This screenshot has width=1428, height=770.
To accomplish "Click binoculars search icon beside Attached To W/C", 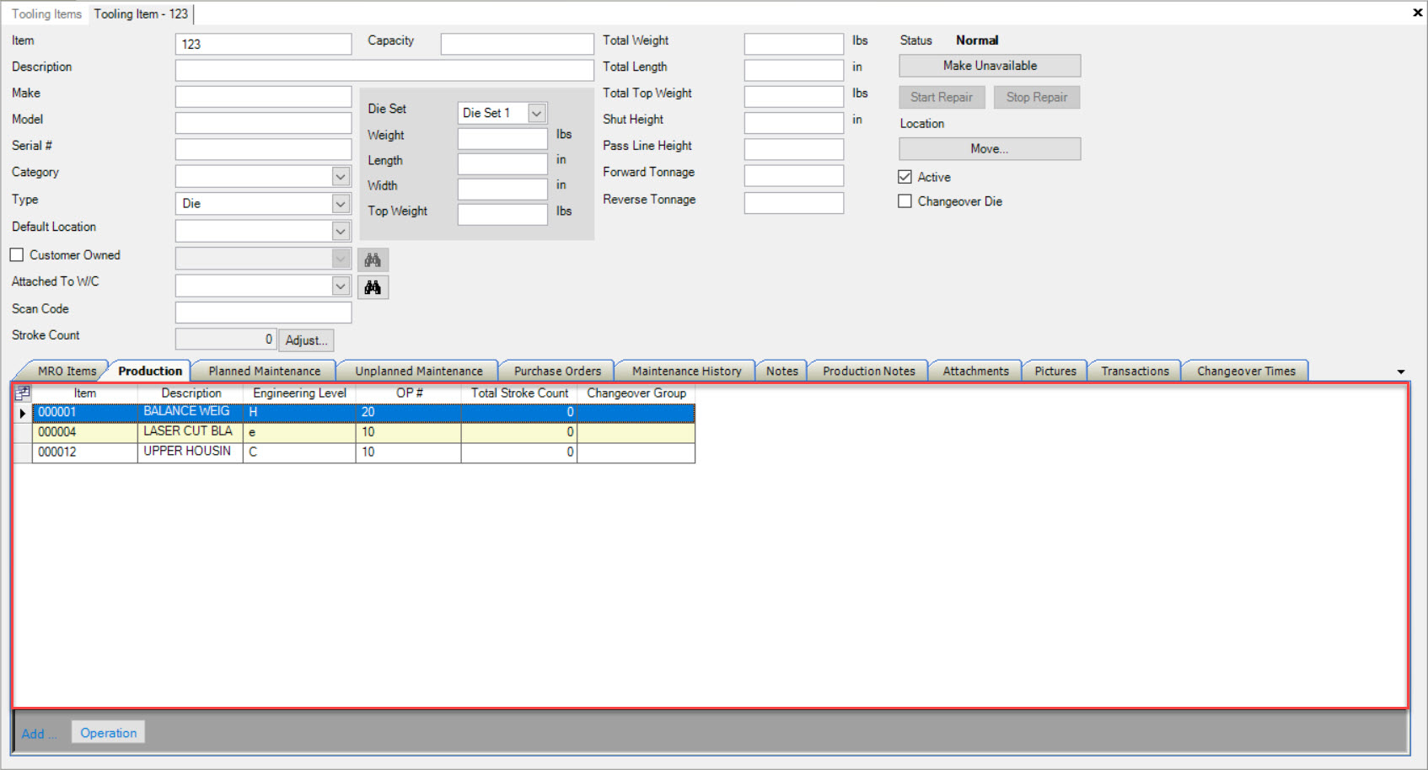I will pos(373,287).
